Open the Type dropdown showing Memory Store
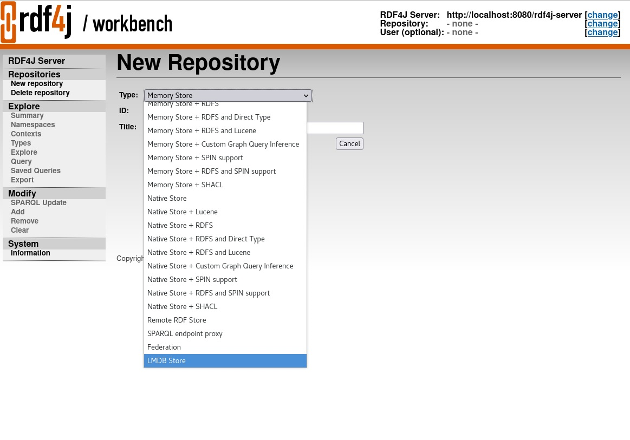The width and height of the screenshot is (630, 440). point(228,96)
